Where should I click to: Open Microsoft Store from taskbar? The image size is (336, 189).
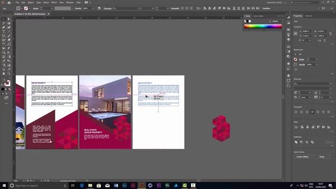[x=99, y=185]
